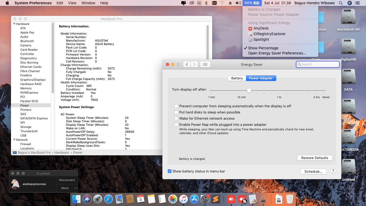The width and height of the screenshot is (366, 206).
Task: Open the Window menu
Action: [x=88, y=3]
